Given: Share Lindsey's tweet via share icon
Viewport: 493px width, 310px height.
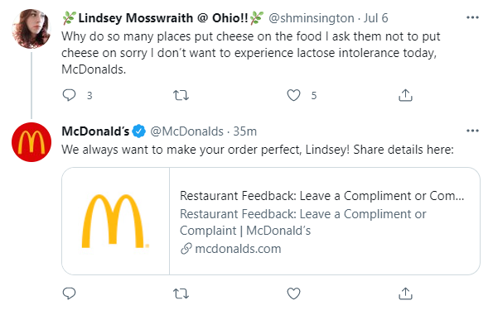Looking at the screenshot, I should pos(405,95).
